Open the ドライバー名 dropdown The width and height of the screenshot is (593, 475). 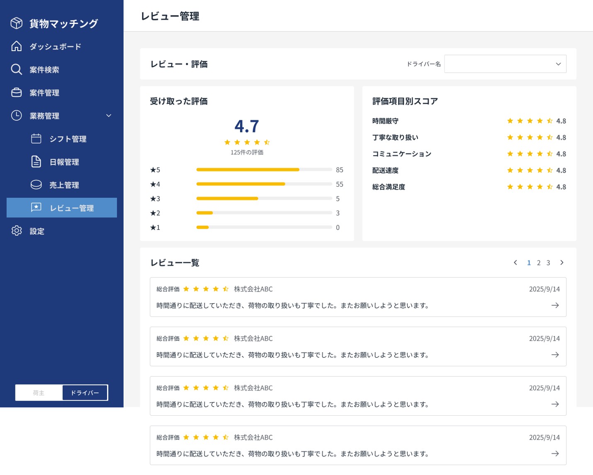[x=505, y=63]
